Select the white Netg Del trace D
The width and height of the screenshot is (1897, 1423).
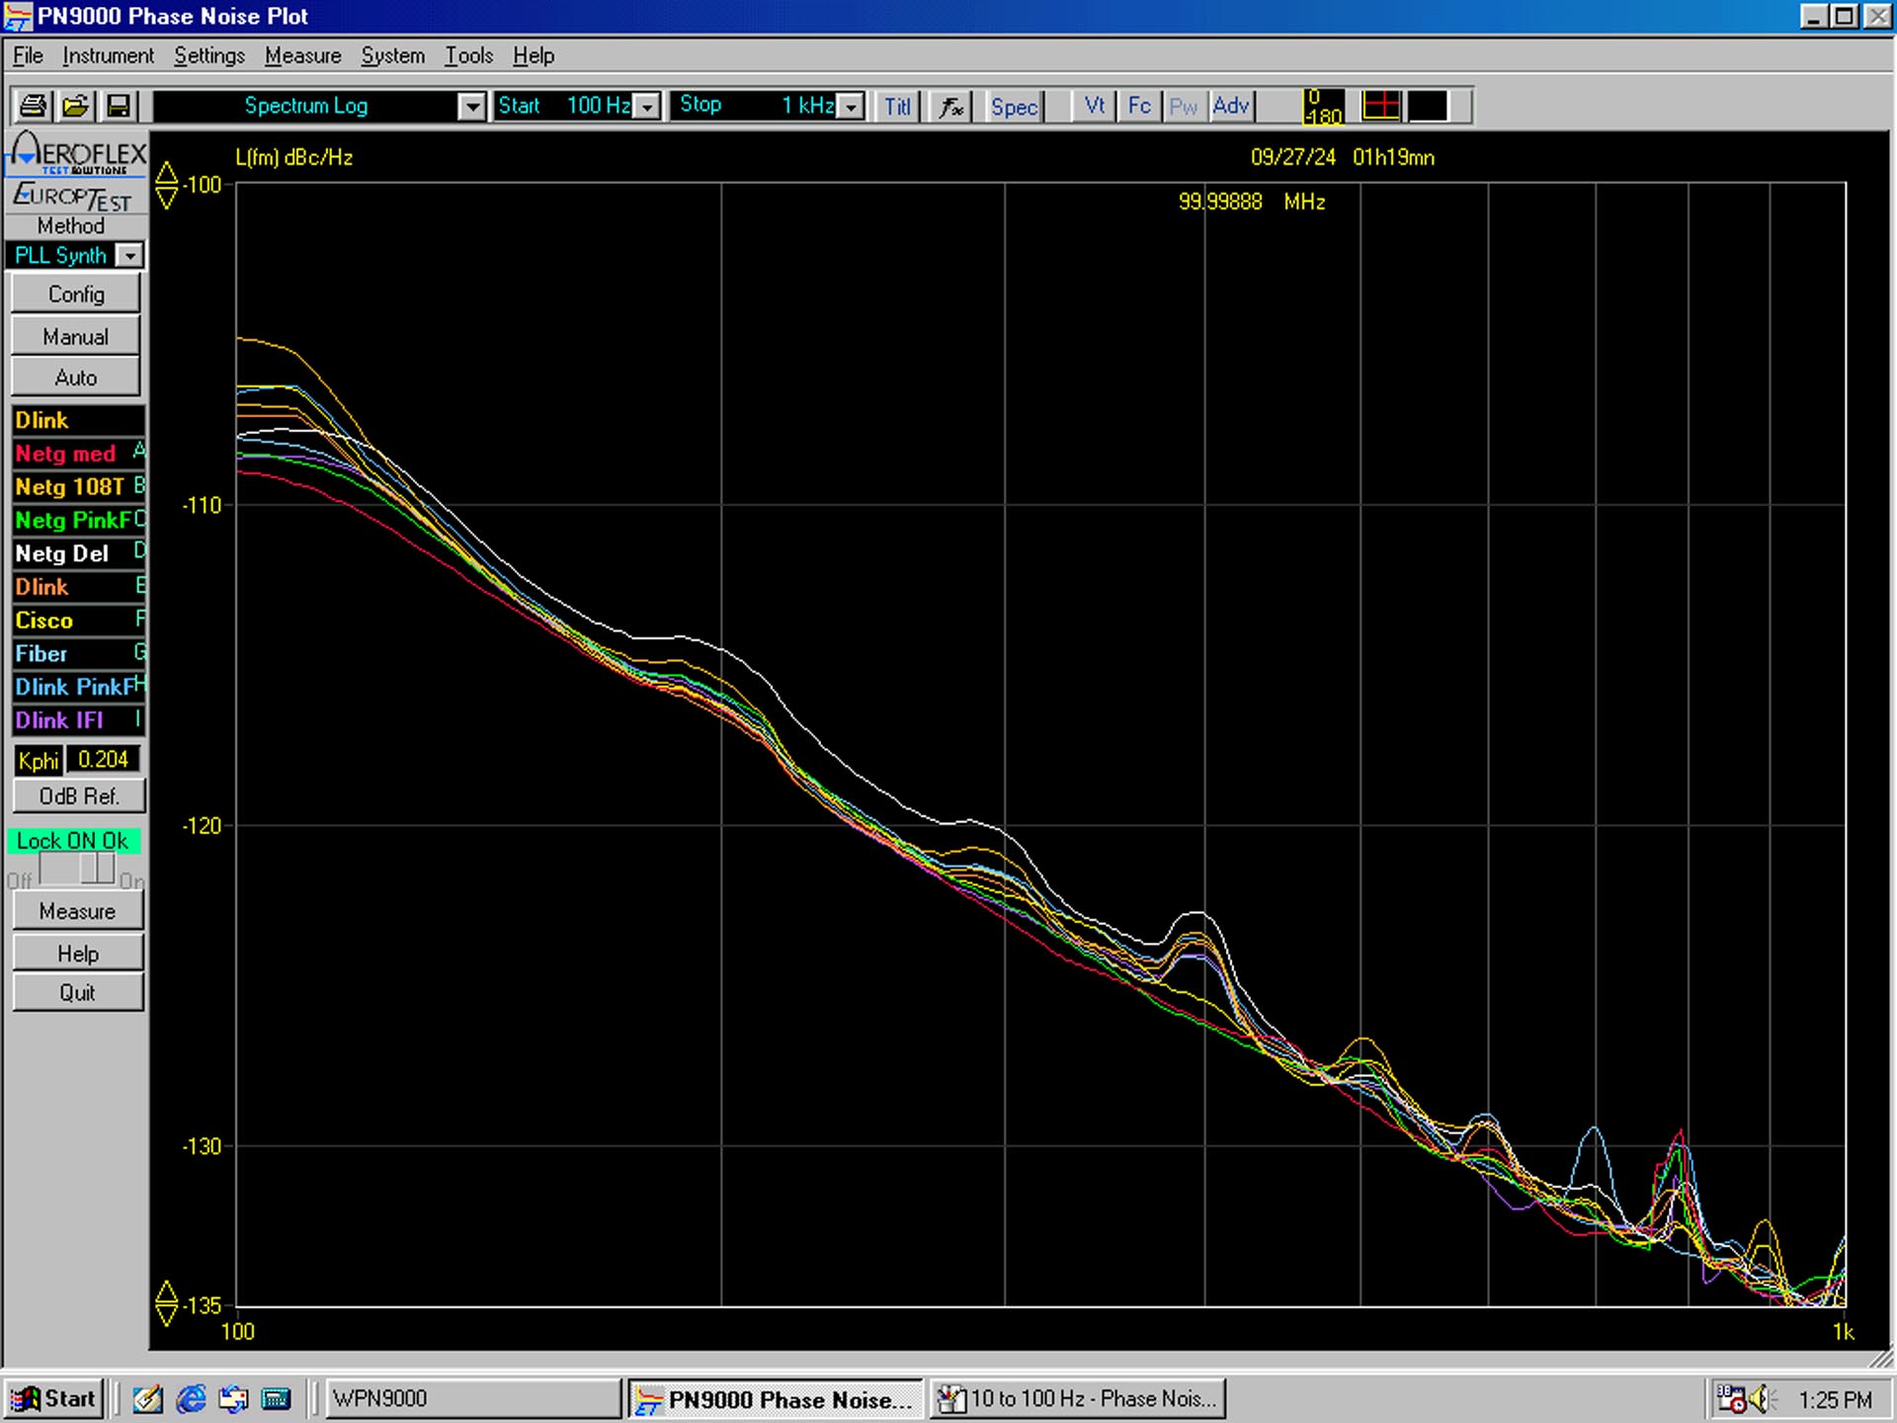[x=78, y=553]
